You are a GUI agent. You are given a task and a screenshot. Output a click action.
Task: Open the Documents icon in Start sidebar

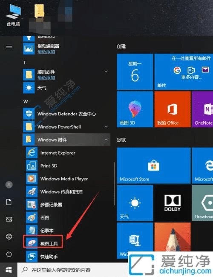[9, 202]
